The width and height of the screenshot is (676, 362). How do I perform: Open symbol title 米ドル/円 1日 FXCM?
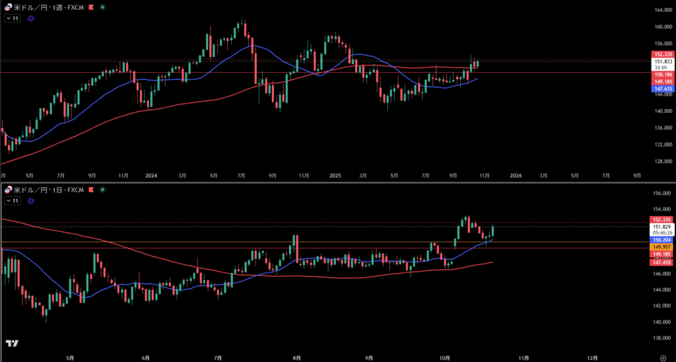pyautogui.click(x=50, y=190)
